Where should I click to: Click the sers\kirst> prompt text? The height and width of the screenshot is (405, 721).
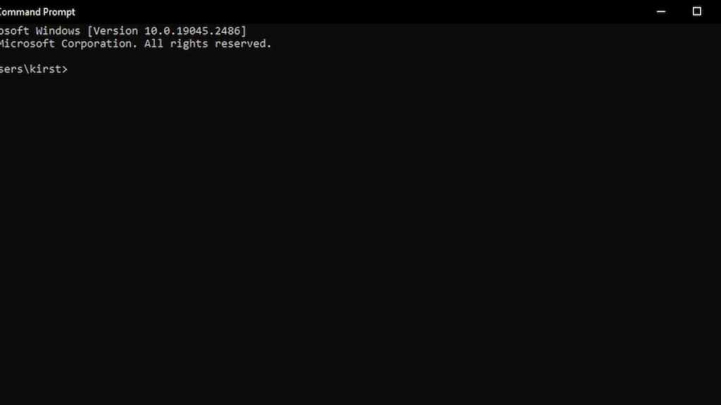(34, 69)
